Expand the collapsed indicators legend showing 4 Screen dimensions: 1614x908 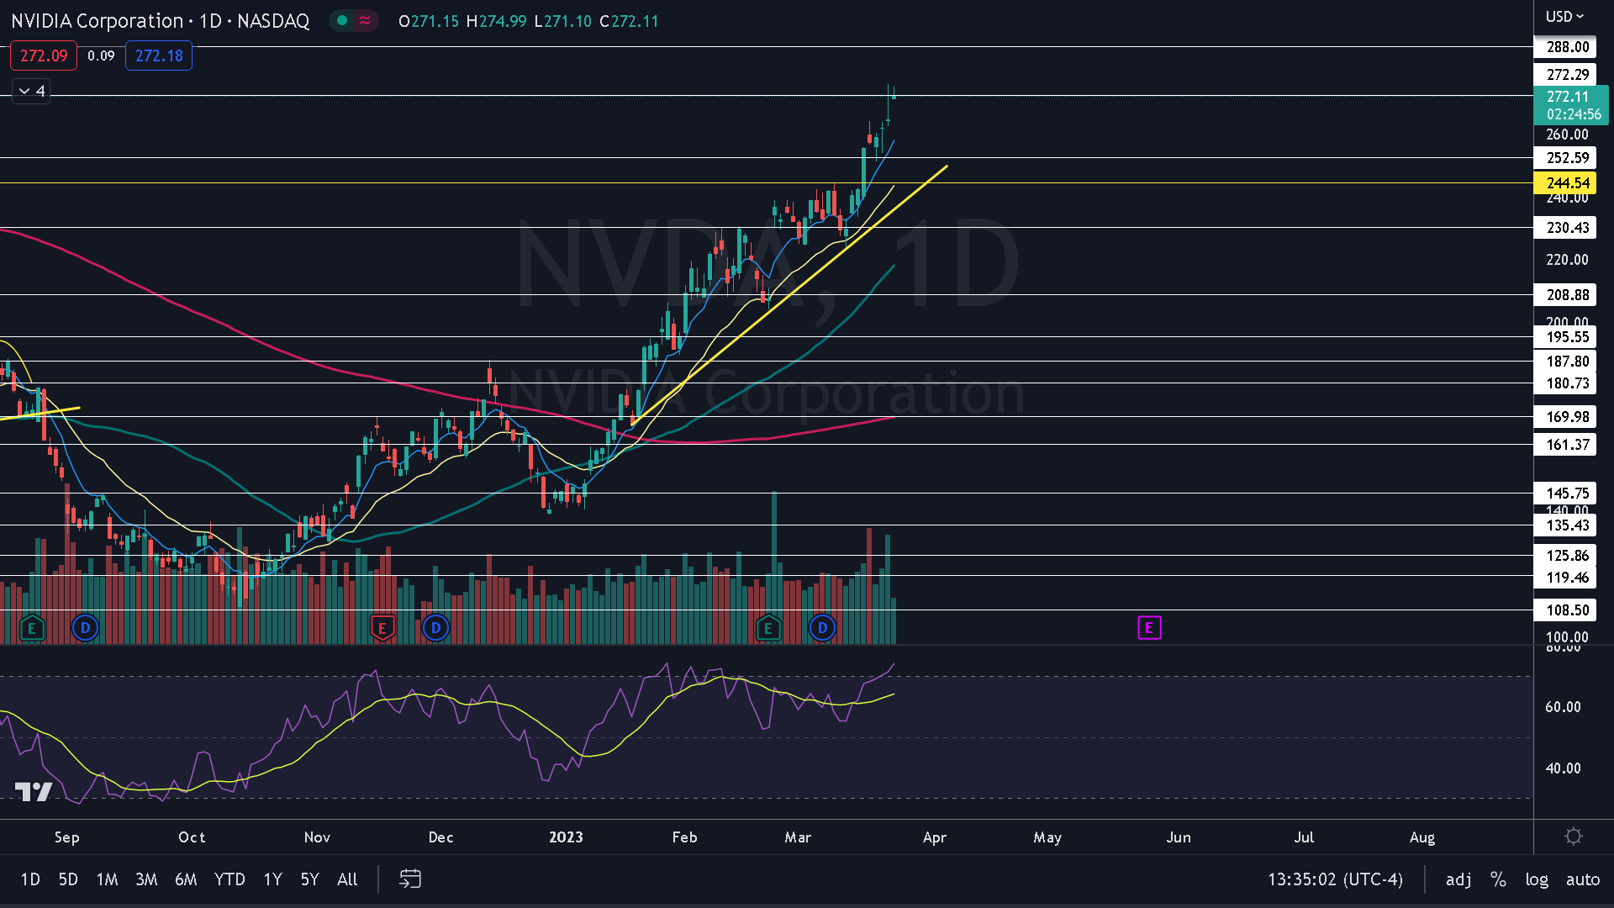31,91
